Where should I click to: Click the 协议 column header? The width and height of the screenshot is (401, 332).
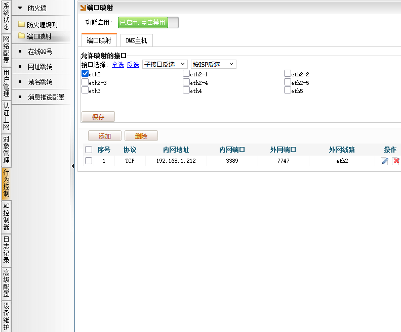point(130,150)
